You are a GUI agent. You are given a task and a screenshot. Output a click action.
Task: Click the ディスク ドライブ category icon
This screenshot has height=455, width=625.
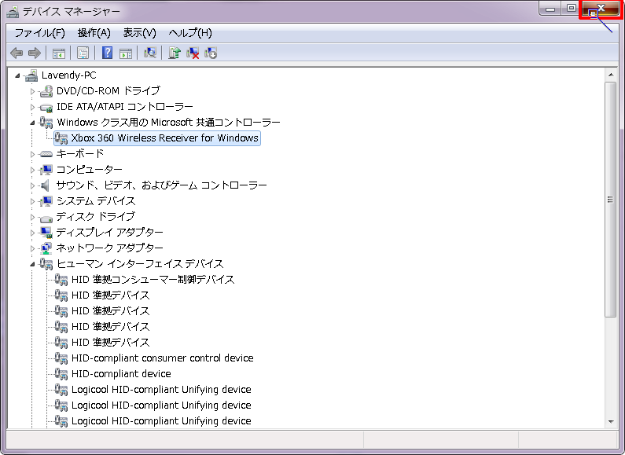(46, 218)
